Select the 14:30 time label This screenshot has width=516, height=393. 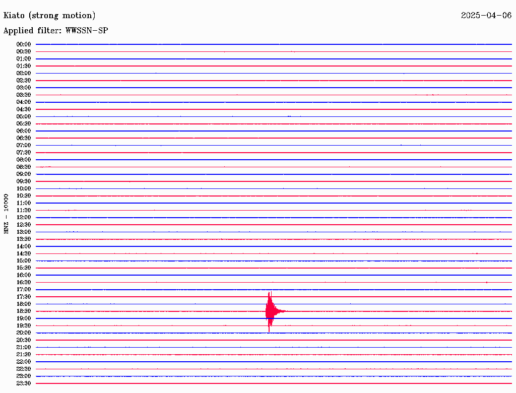coord(24,253)
